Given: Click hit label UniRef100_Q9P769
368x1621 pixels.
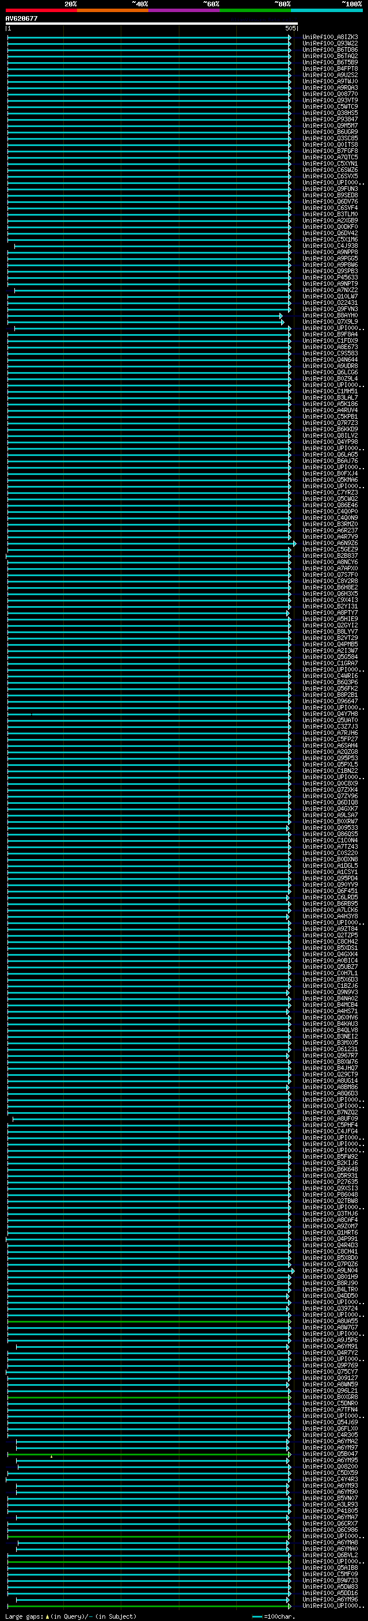Looking at the screenshot, I should (329, 1366).
